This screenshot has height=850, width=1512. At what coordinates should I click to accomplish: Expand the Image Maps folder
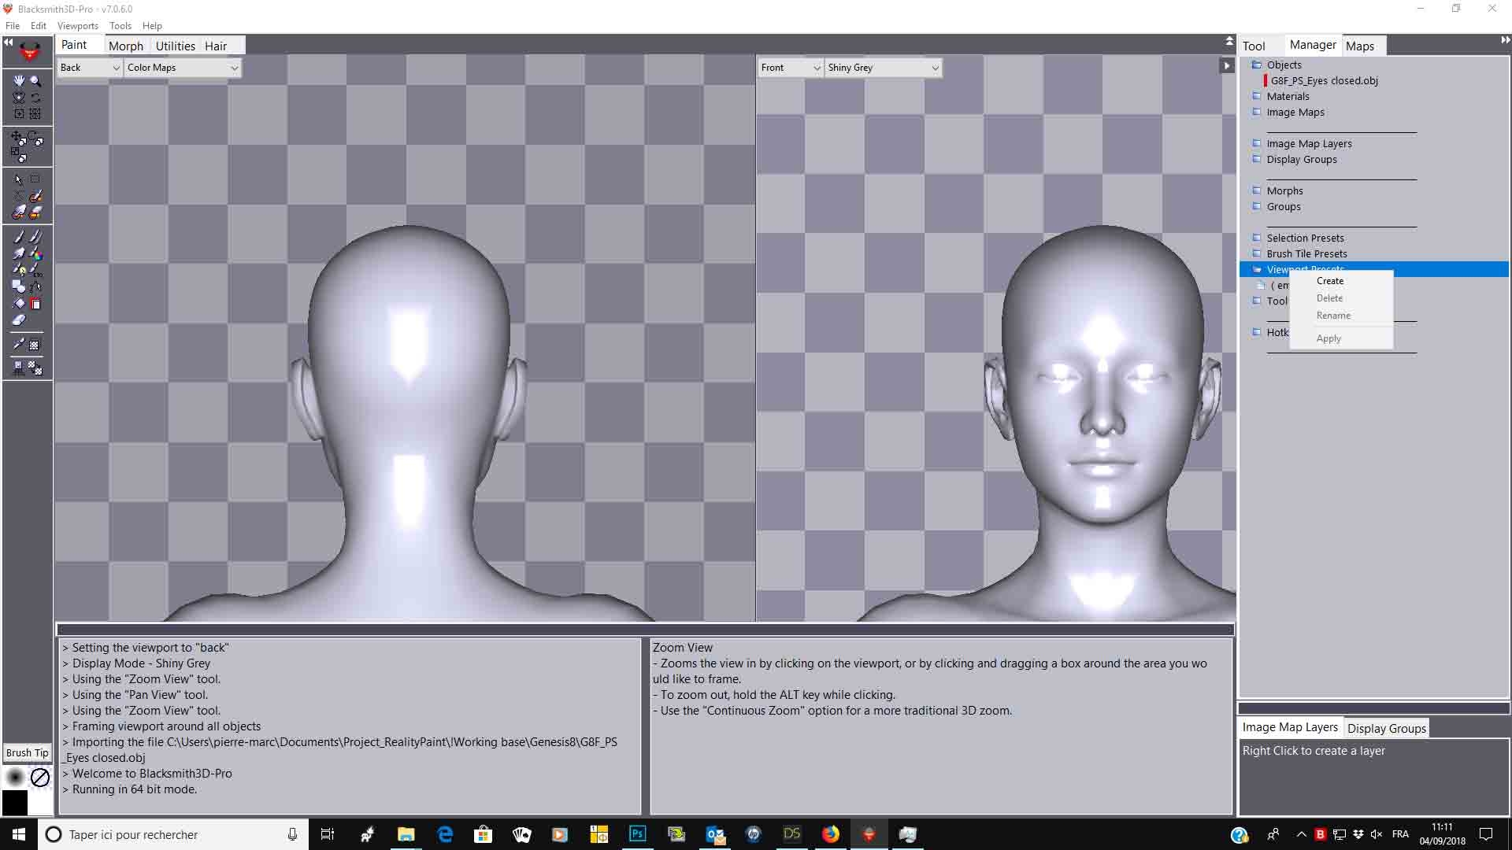pos(1257,112)
